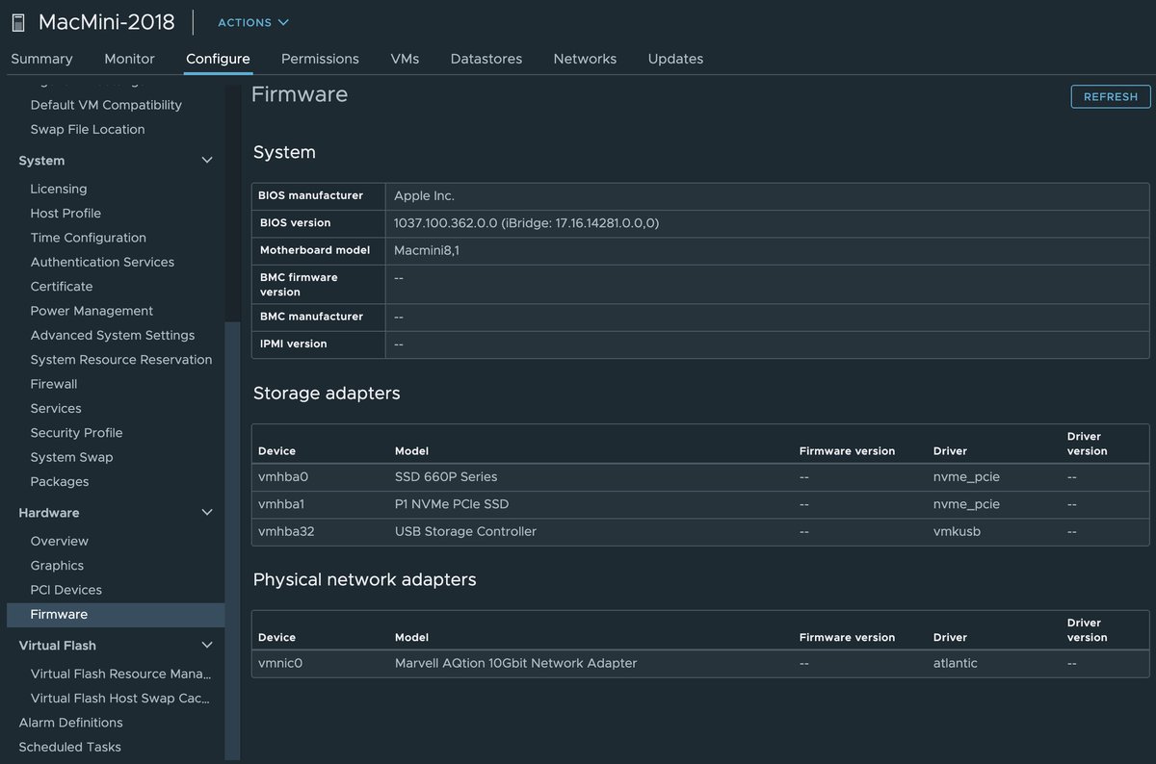Collapse the System section chevron
The height and width of the screenshot is (764, 1156).
coord(206,161)
